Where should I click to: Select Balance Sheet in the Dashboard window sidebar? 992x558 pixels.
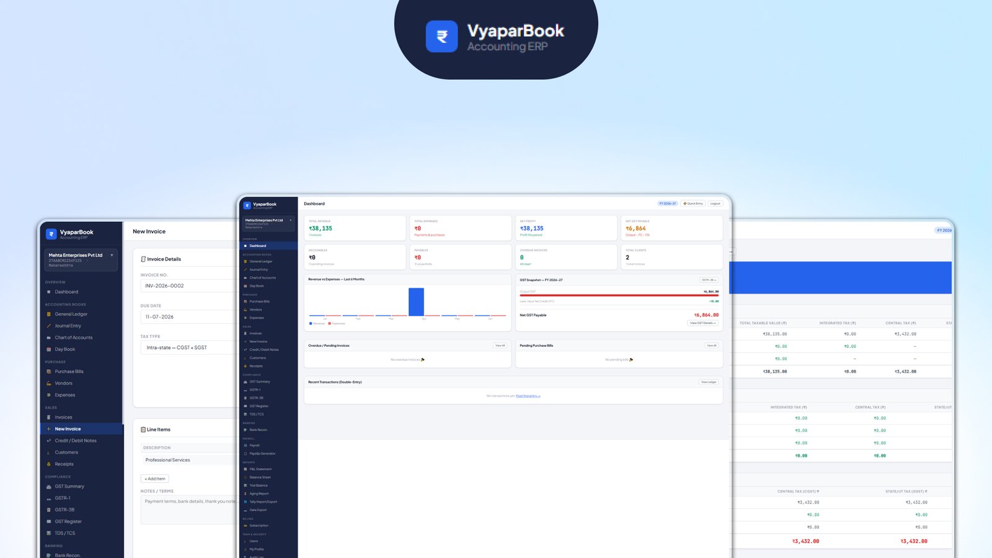pyautogui.click(x=268, y=477)
